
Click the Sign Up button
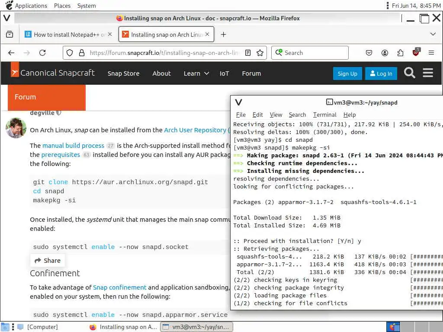coord(347,73)
